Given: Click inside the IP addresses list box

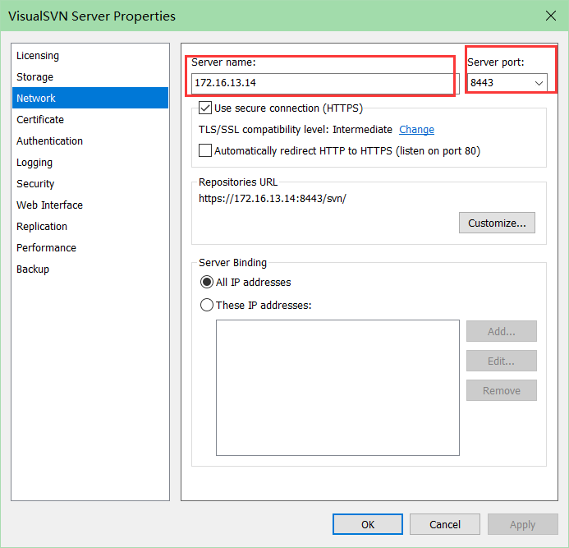Looking at the screenshot, I should [337, 388].
